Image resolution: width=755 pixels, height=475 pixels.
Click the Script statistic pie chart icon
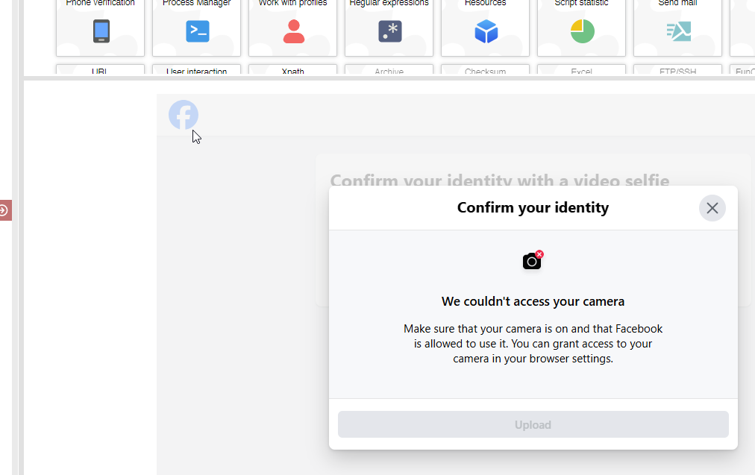tap(581, 31)
